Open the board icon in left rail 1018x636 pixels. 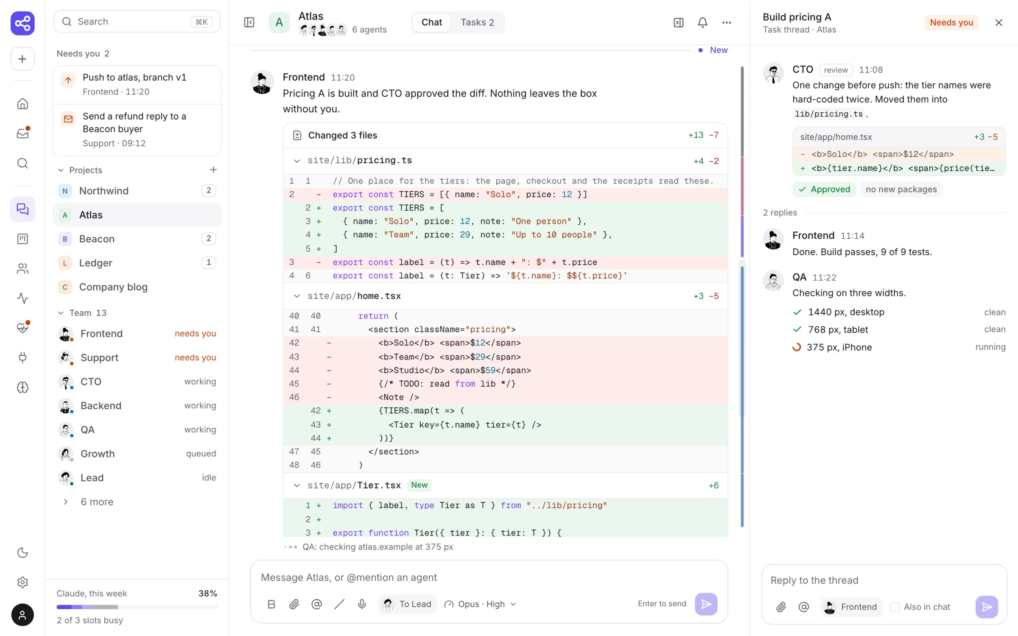(22, 239)
